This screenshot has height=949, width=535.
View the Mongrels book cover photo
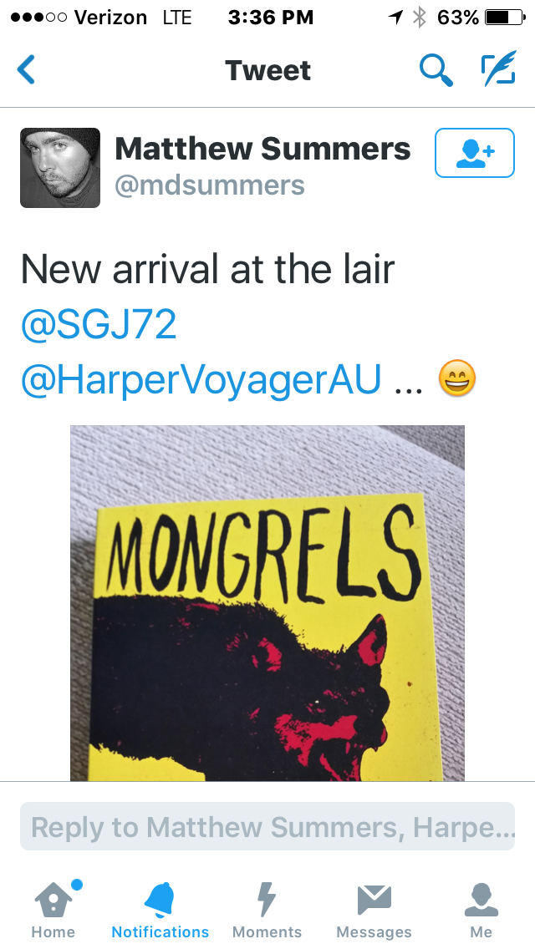pyautogui.click(x=267, y=603)
